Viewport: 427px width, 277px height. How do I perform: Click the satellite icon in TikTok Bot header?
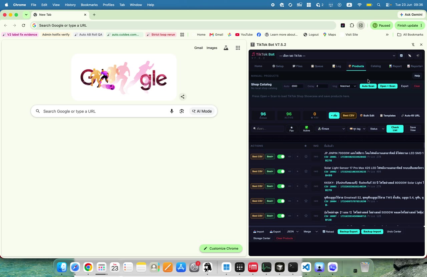pyautogui.click(x=410, y=56)
